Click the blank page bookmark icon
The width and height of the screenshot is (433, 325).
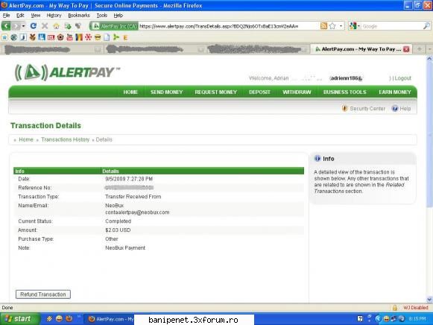tap(107, 37)
